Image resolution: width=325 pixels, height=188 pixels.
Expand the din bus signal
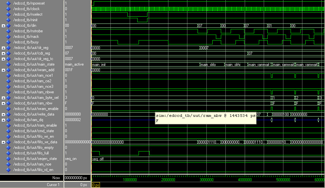(3, 25)
